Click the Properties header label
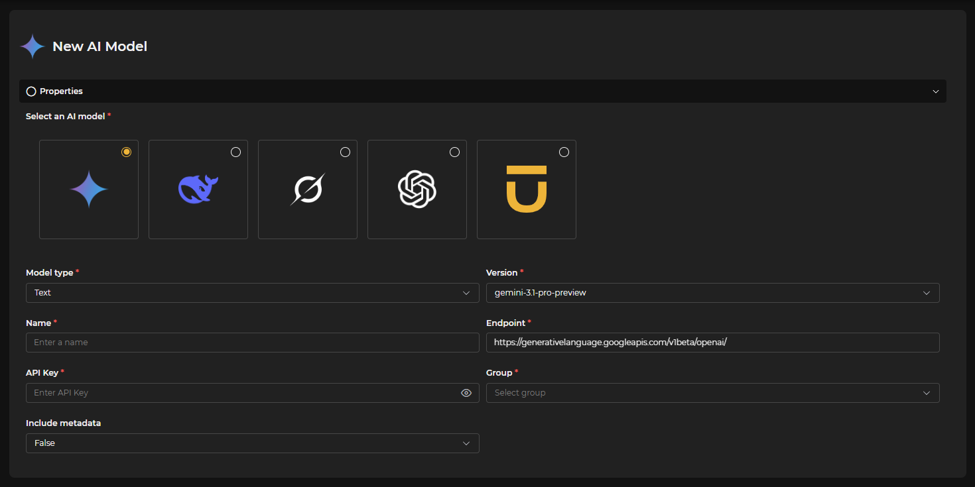The width and height of the screenshot is (975, 487). [x=61, y=91]
